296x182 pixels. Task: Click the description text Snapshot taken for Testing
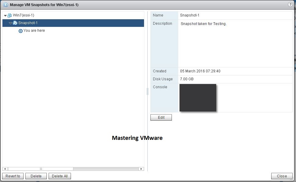click(204, 24)
